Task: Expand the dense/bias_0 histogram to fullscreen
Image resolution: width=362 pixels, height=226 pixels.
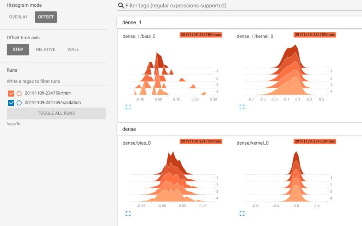Action: click(x=128, y=214)
